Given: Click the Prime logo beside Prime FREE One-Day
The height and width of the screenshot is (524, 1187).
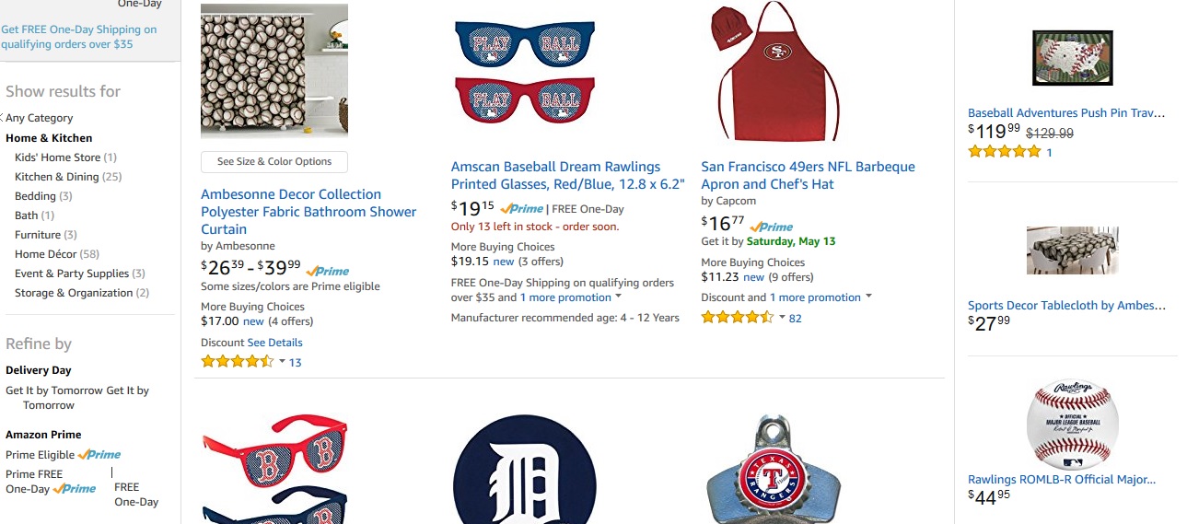Looking at the screenshot, I should tap(75, 489).
